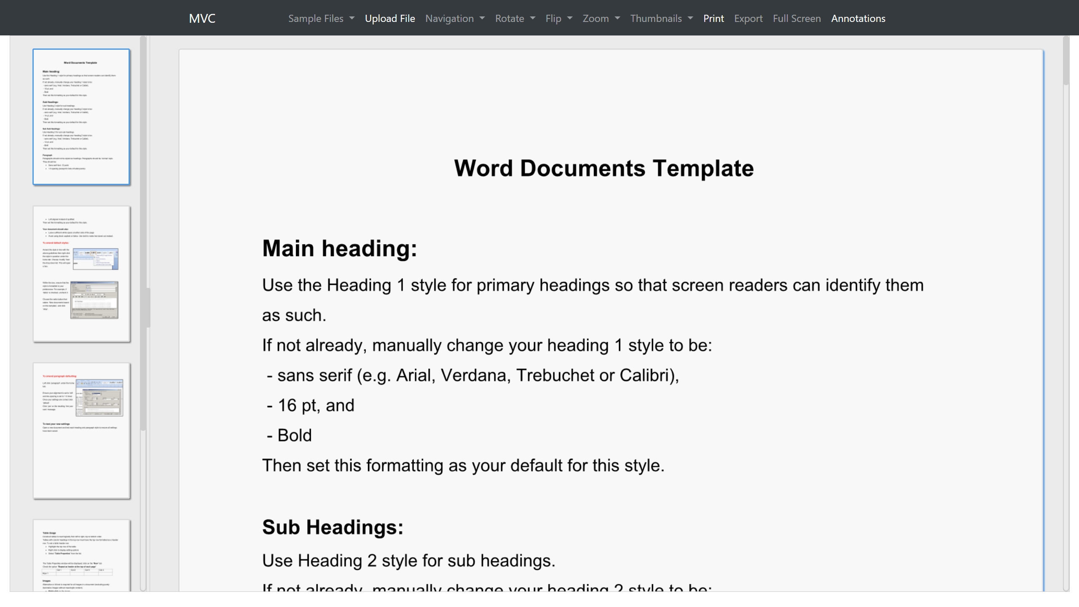
Task: Open the Annotations link
Action: (x=858, y=19)
